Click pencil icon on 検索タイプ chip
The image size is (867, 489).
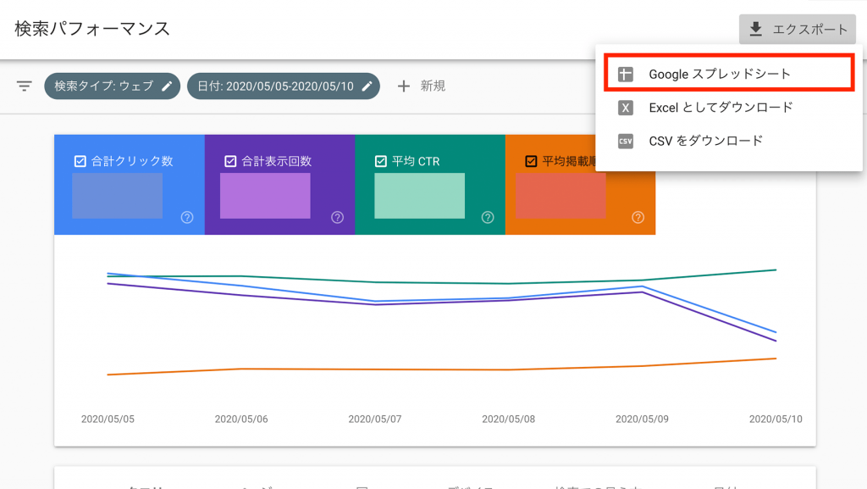(x=168, y=86)
